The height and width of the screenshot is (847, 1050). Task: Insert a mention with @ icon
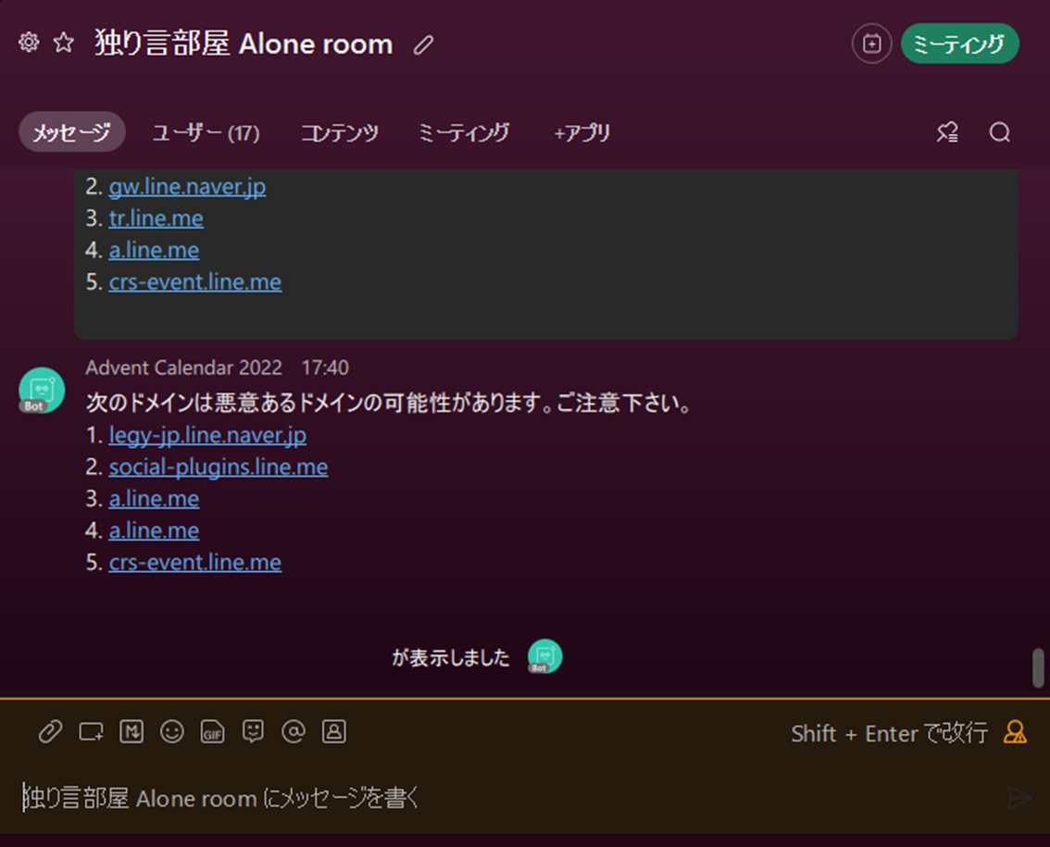pyautogui.click(x=294, y=731)
